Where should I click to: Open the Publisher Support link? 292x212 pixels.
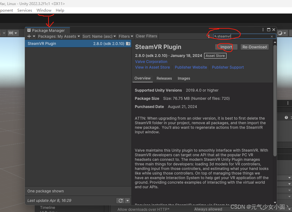228,67
